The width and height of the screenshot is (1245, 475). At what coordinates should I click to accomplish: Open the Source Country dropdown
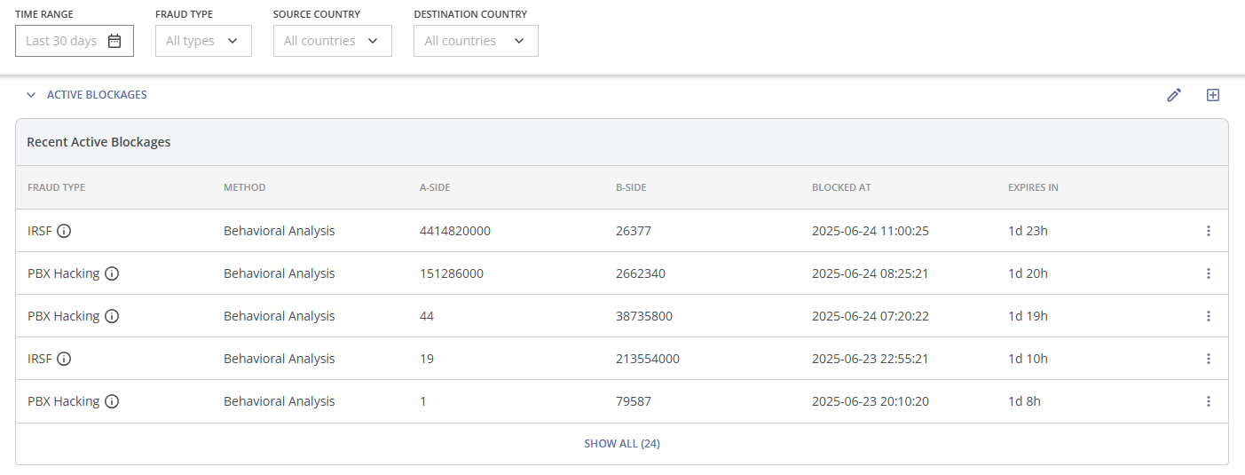tap(332, 41)
